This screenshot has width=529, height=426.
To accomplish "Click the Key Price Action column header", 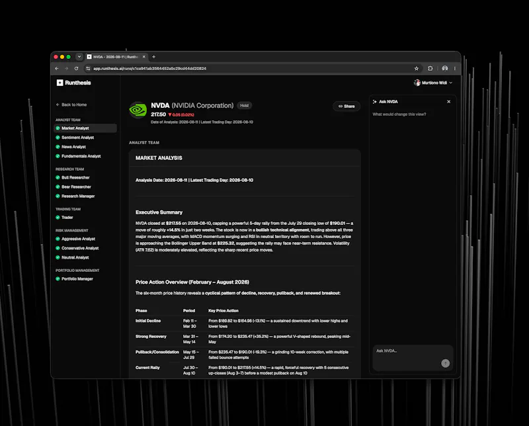I will (x=224, y=311).
